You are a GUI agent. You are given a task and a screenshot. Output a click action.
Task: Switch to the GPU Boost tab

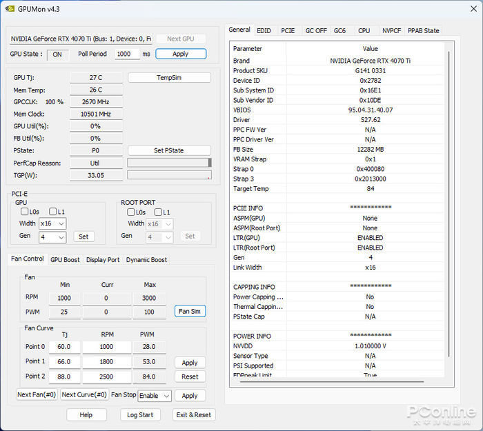[65, 260]
